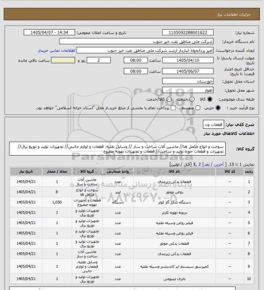This screenshot has height=290, width=264.
Task: Click فیلتر روغن وسیله نقلیه in row 6
Action: (174, 233)
